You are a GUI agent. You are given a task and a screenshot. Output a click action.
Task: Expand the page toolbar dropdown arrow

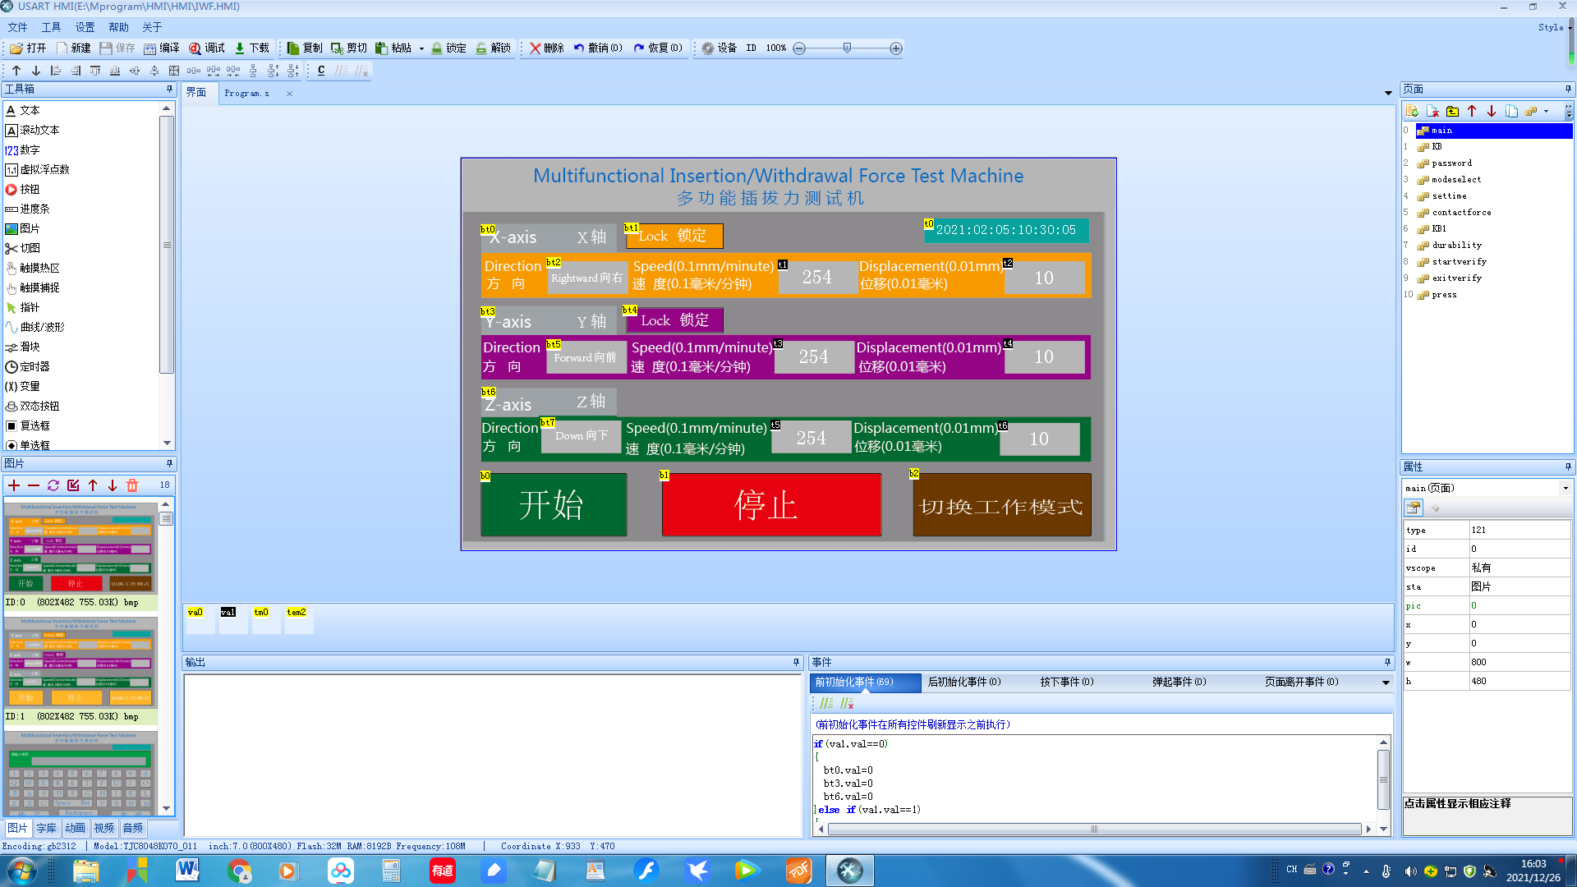pyautogui.click(x=1546, y=111)
